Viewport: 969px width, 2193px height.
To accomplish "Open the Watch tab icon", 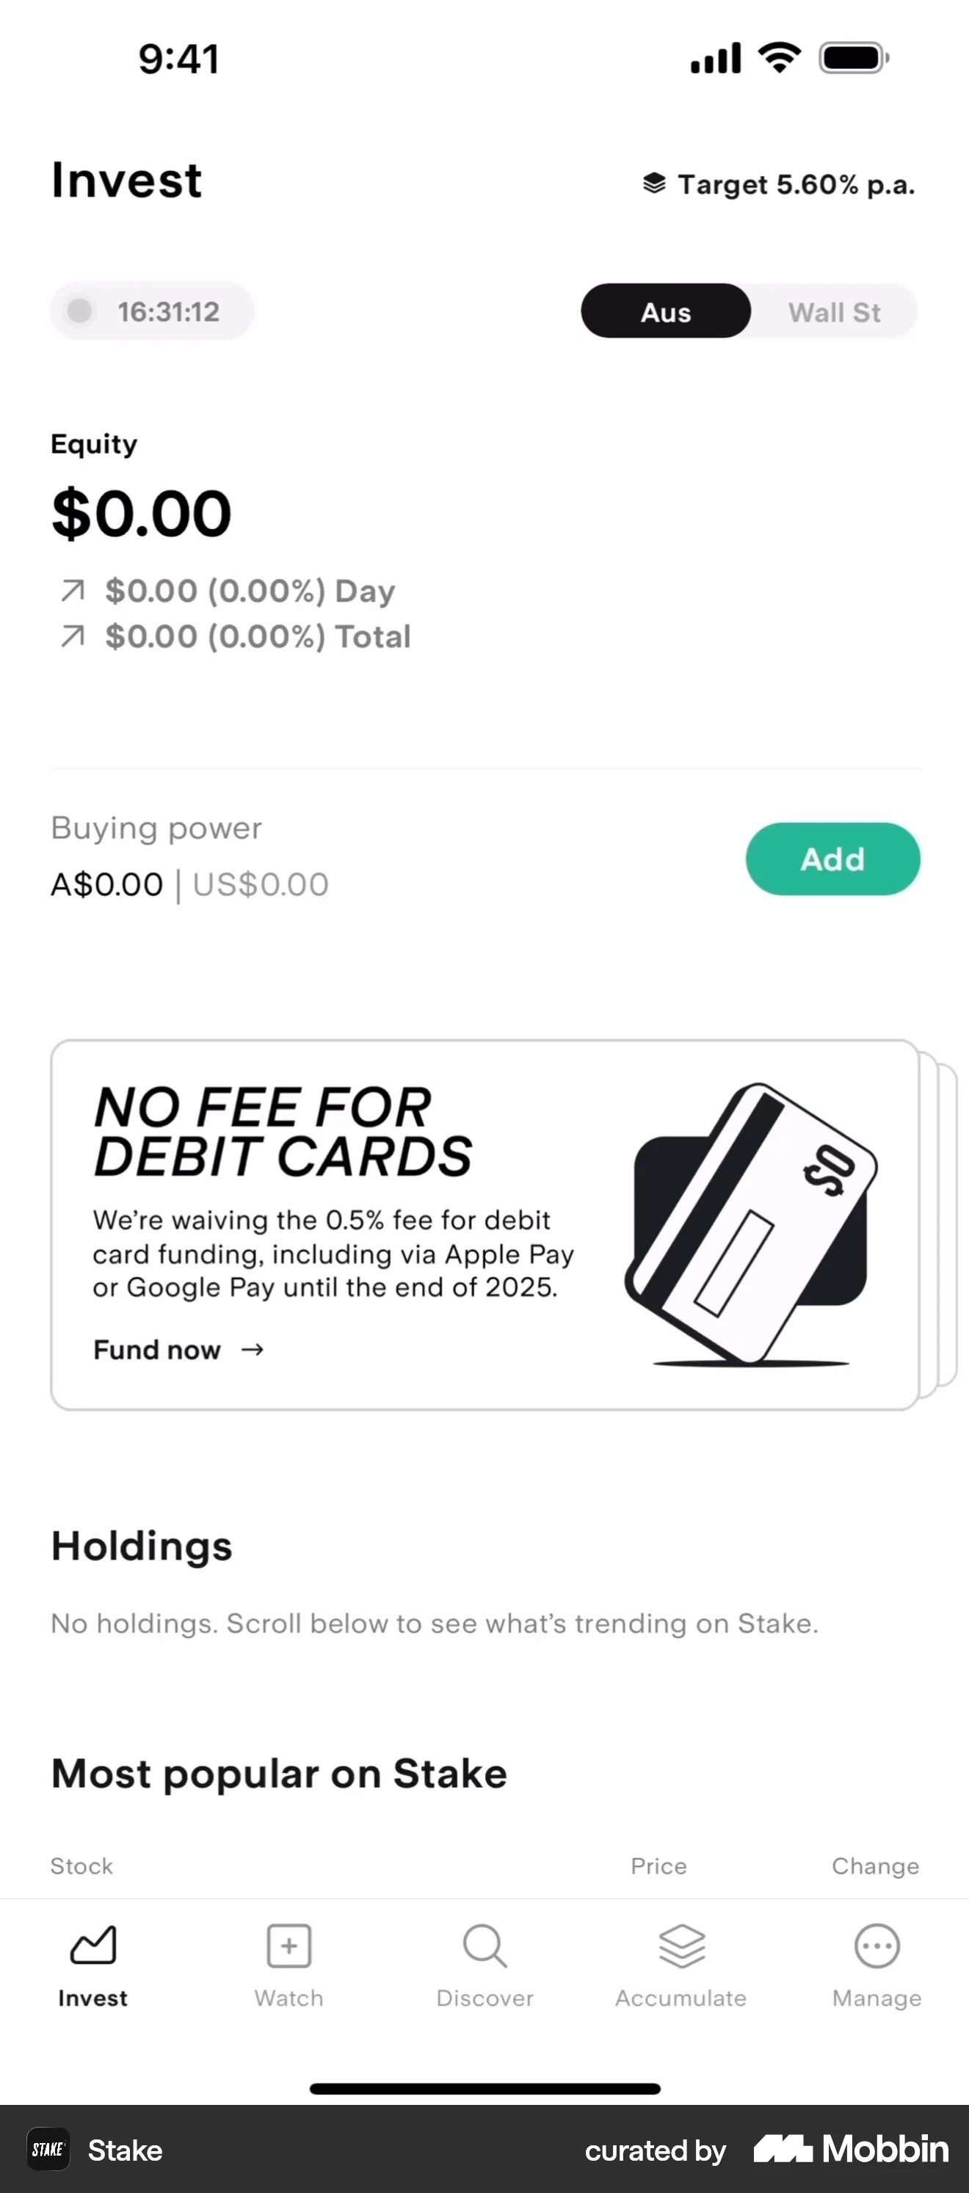I will [288, 1945].
